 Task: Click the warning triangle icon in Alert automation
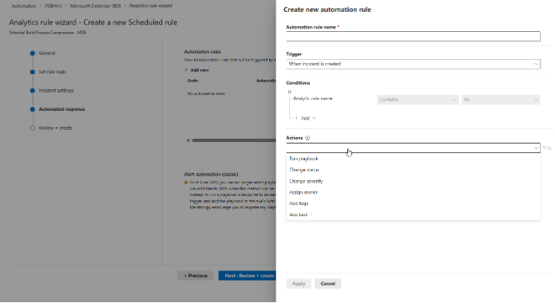(x=186, y=183)
